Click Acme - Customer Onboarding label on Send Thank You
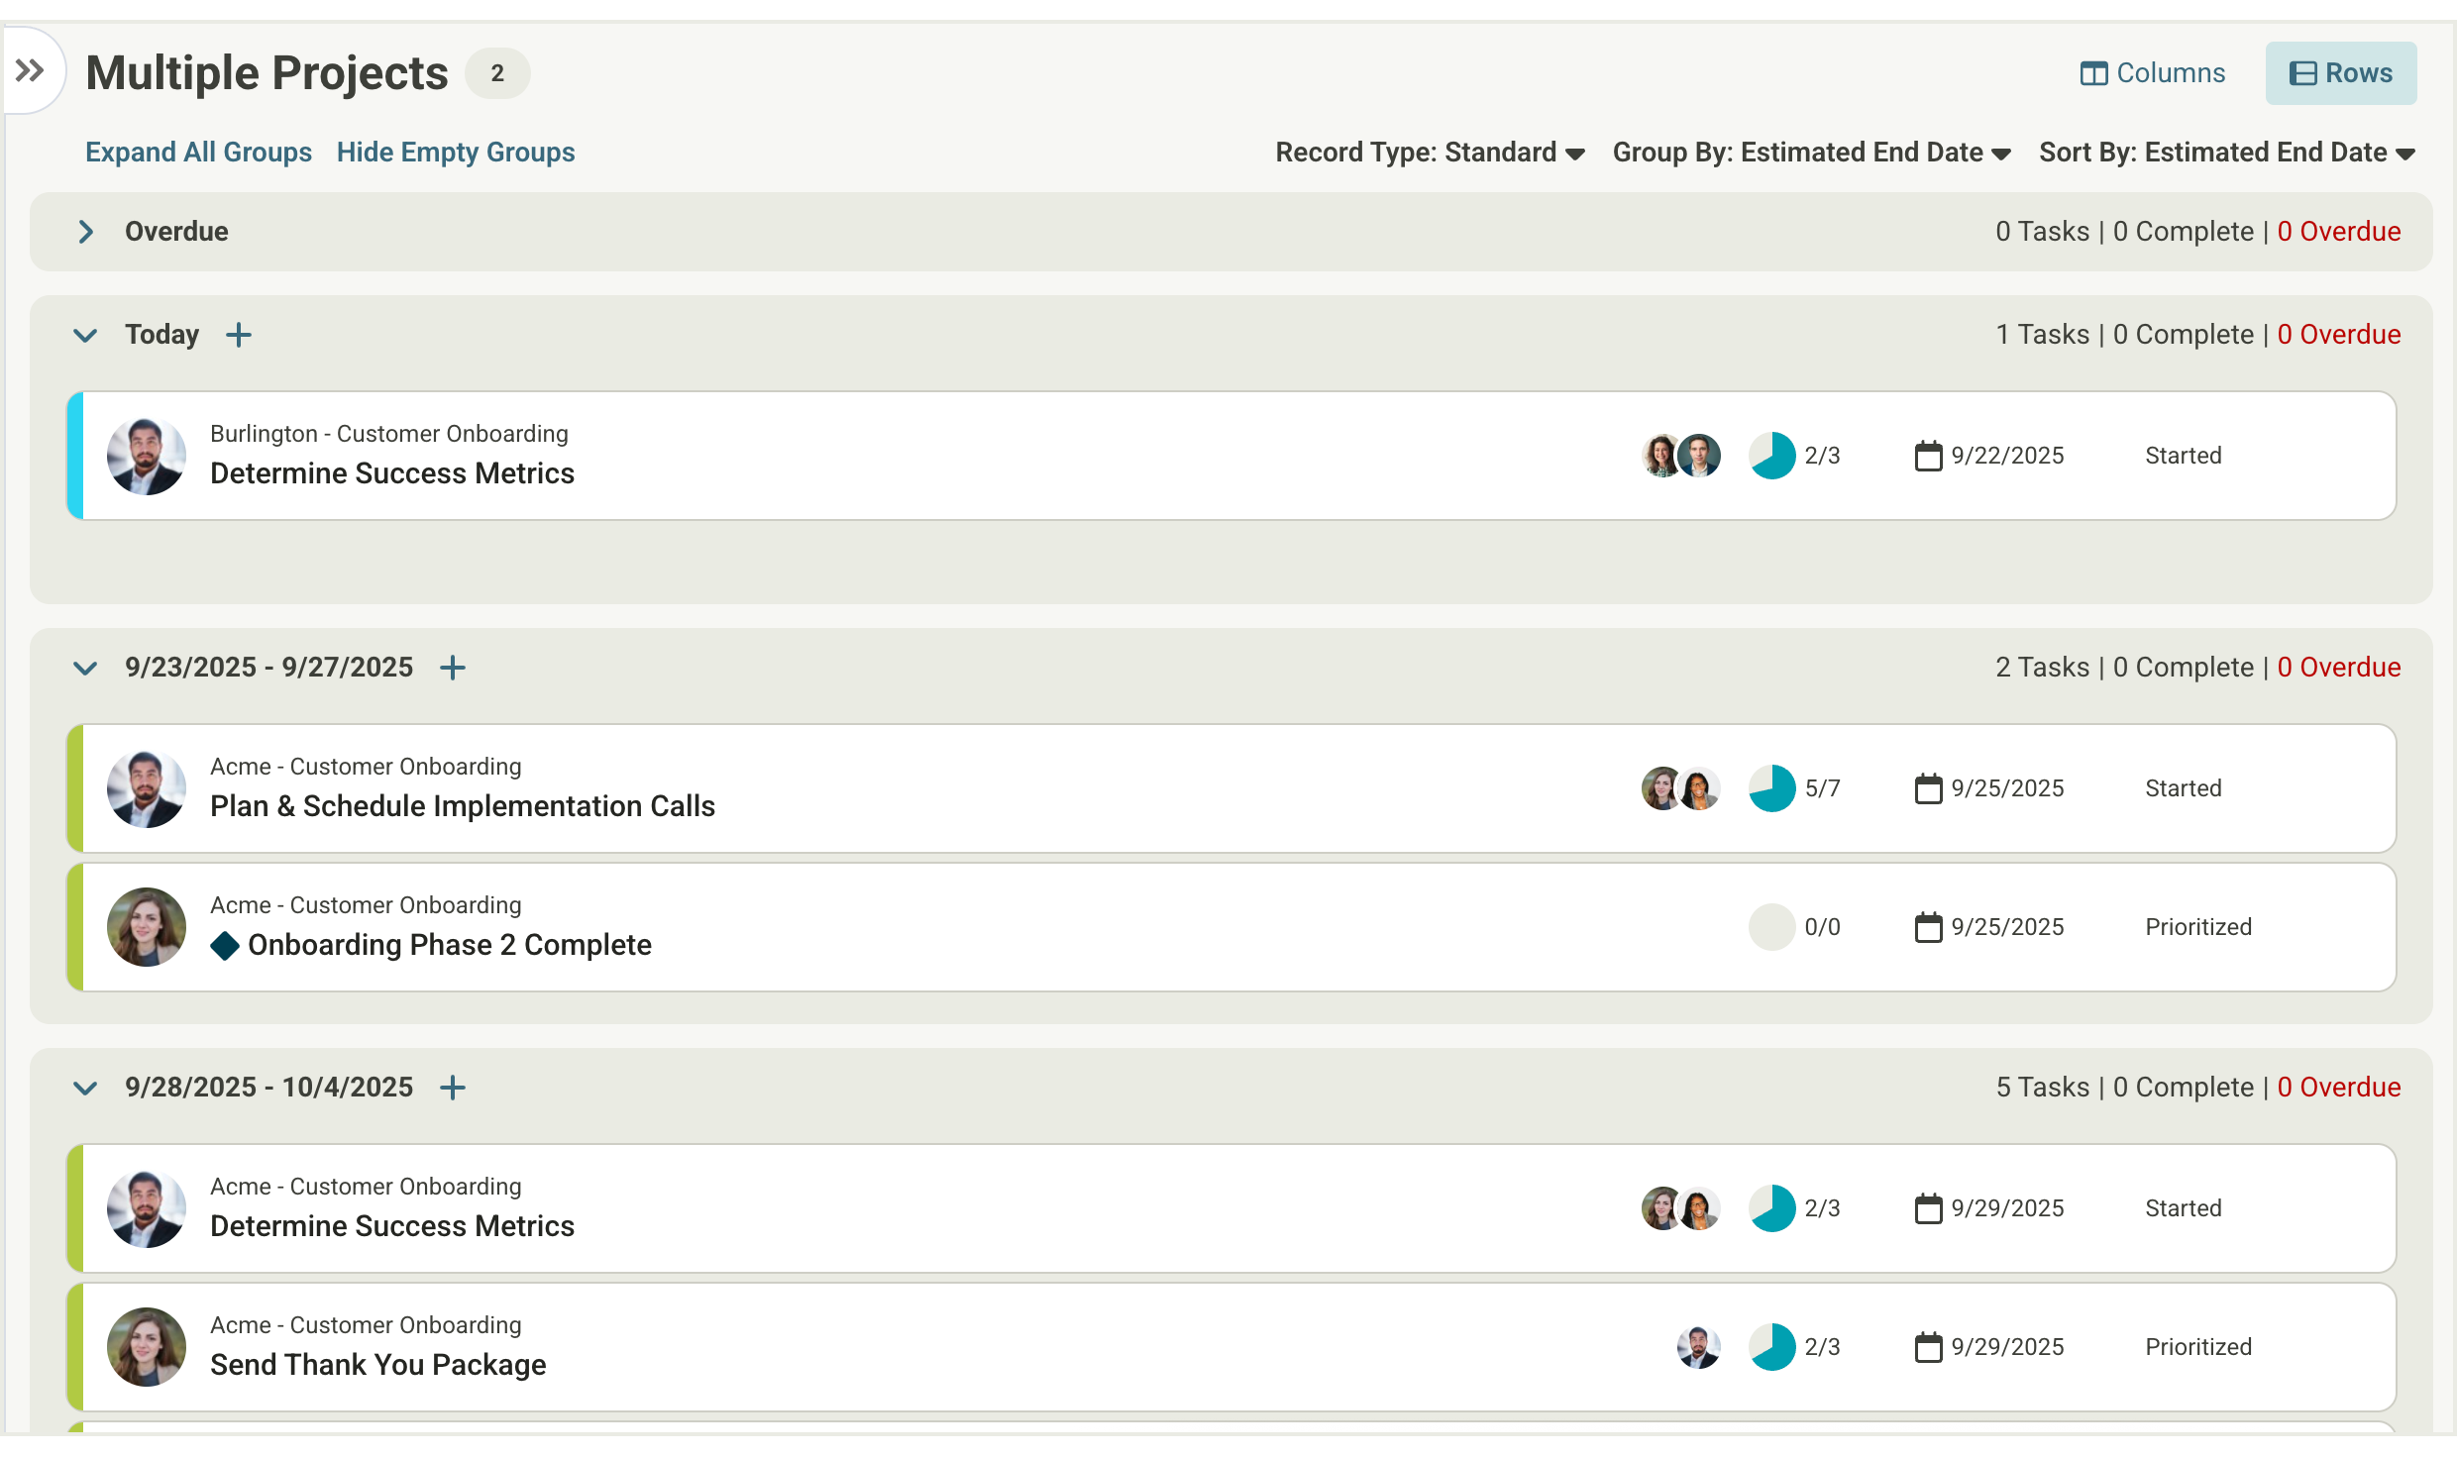Screen dimensions: 2457x1458 [x=366, y=1325]
